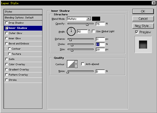This screenshot has height=113, width=157.
Task: Click the Contour curve thumbnail
Action: click(71, 64)
